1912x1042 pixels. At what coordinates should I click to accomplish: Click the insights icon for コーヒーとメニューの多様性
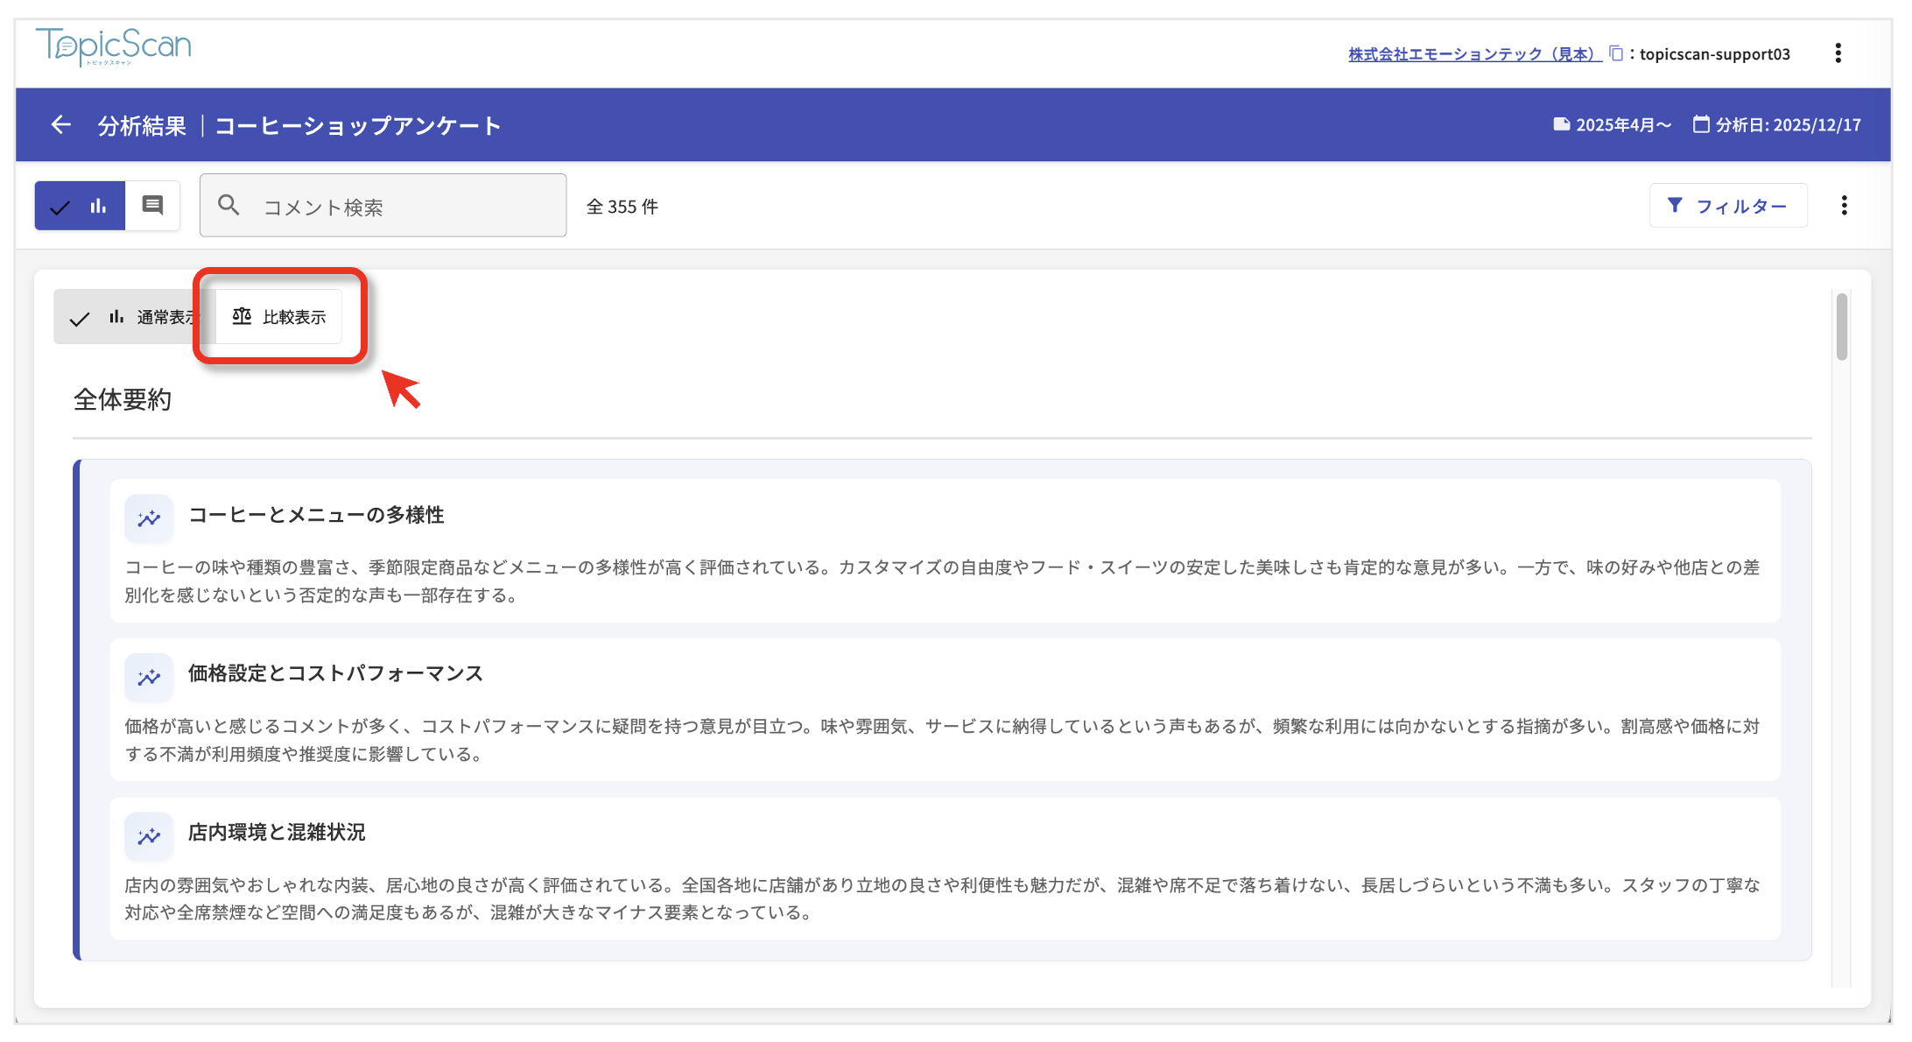(x=149, y=518)
